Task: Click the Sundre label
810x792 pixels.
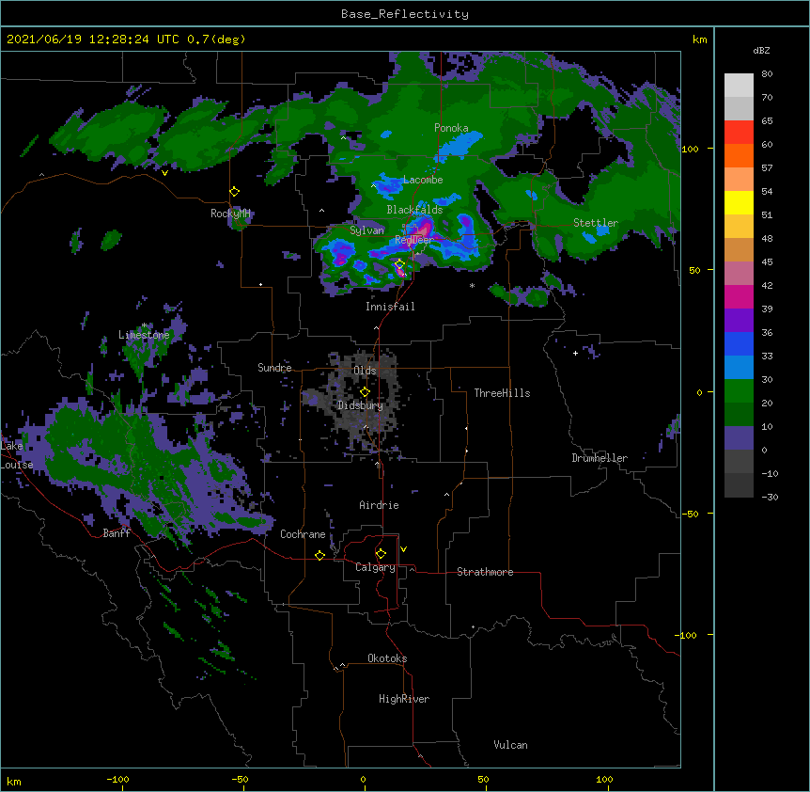Action: click(274, 368)
